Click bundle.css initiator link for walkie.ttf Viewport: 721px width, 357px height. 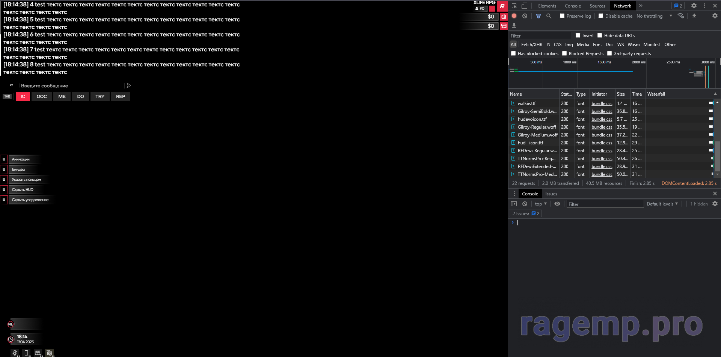point(602,103)
